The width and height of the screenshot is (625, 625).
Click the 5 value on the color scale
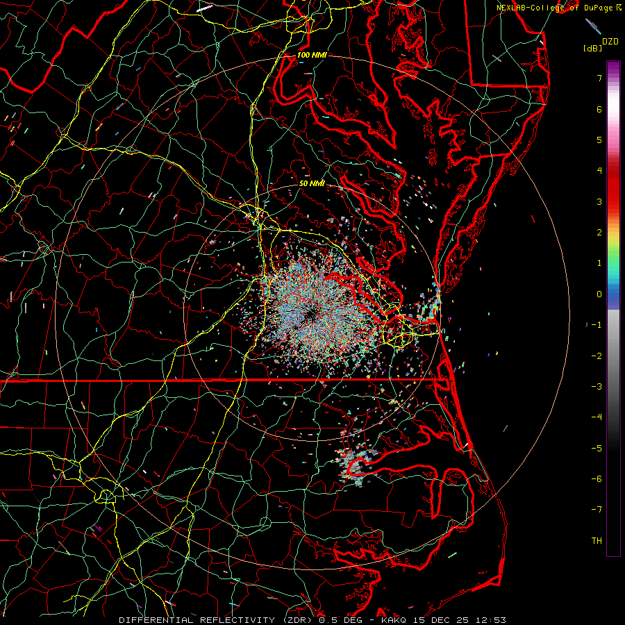[x=599, y=140]
